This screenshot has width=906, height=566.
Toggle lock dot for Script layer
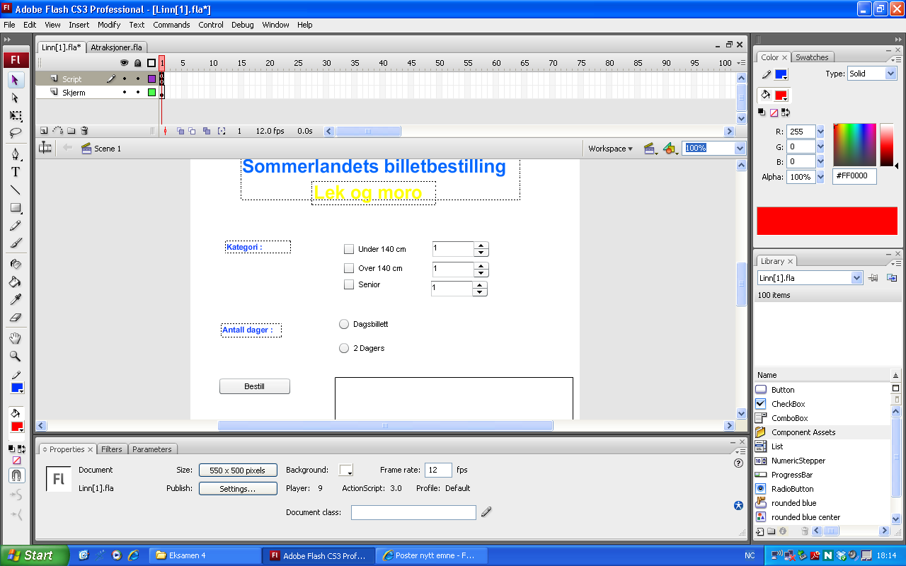pyautogui.click(x=138, y=79)
